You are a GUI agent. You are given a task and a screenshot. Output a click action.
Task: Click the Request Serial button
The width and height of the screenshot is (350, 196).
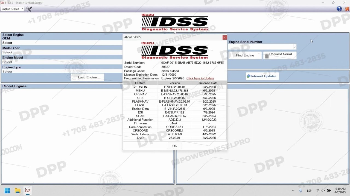pos(279,55)
